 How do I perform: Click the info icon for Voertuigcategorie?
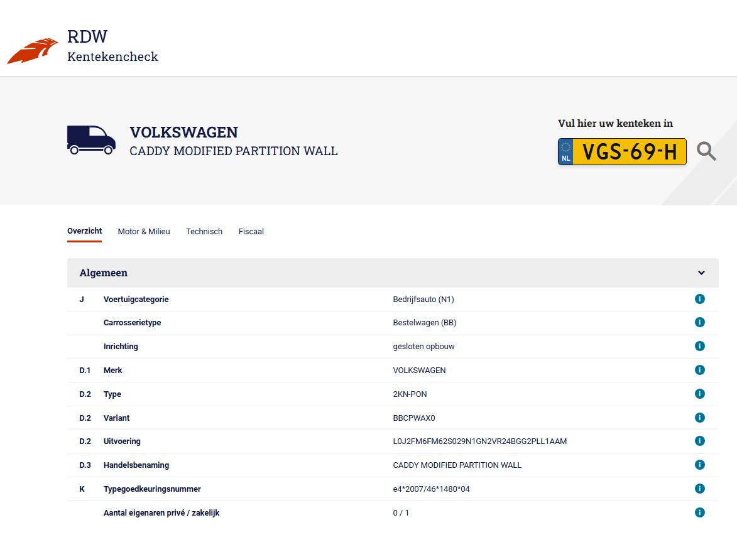[700, 299]
